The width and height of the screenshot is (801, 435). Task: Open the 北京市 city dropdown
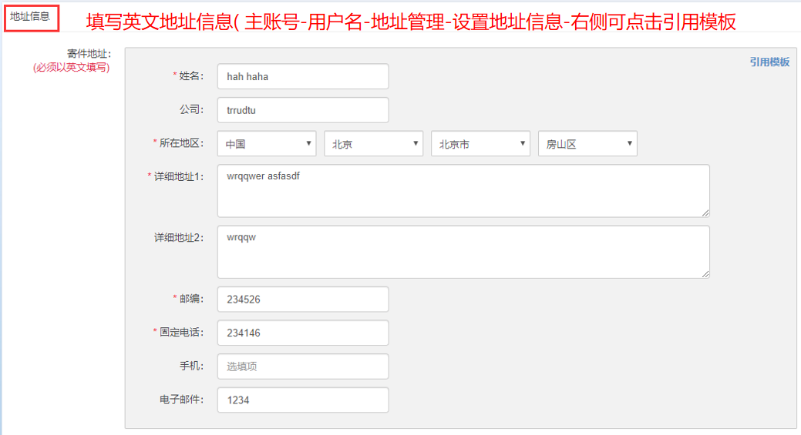(481, 144)
